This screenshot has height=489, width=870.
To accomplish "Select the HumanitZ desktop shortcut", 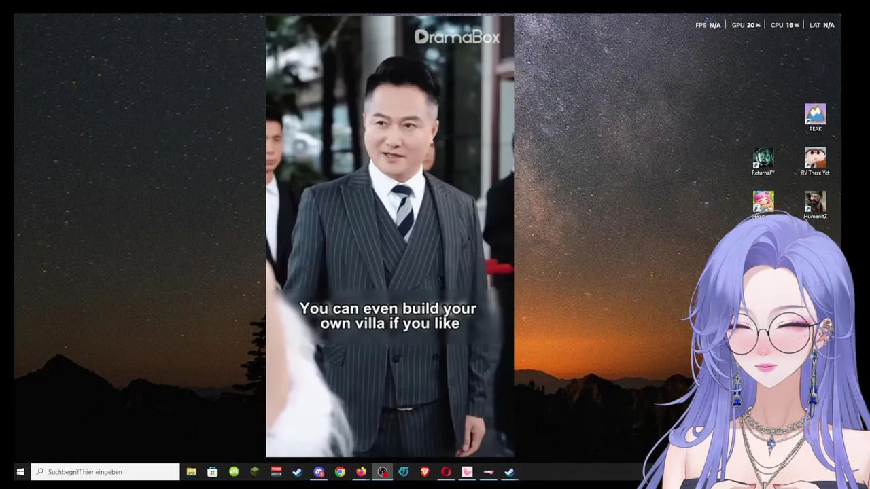I will (815, 205).
